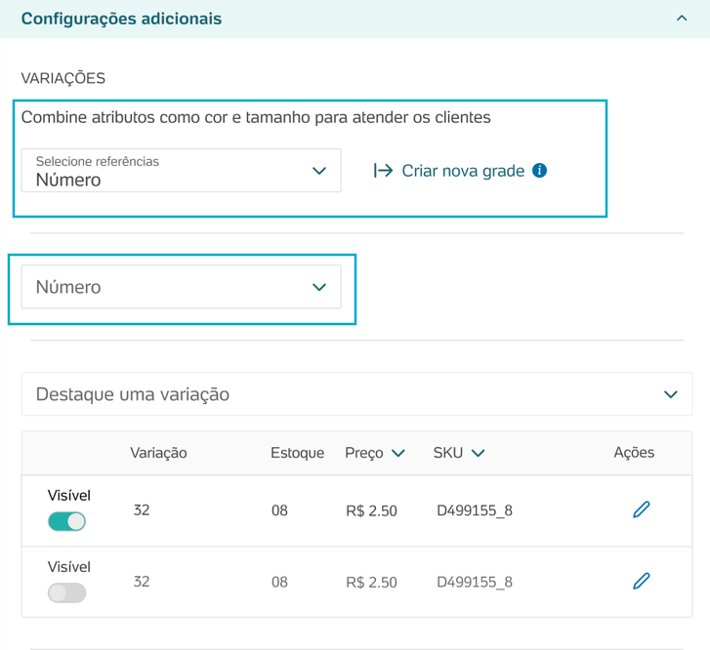Open the Selecione referências dropdown
The height and width of the screenshot is (650, 710).
click(181, 171)
